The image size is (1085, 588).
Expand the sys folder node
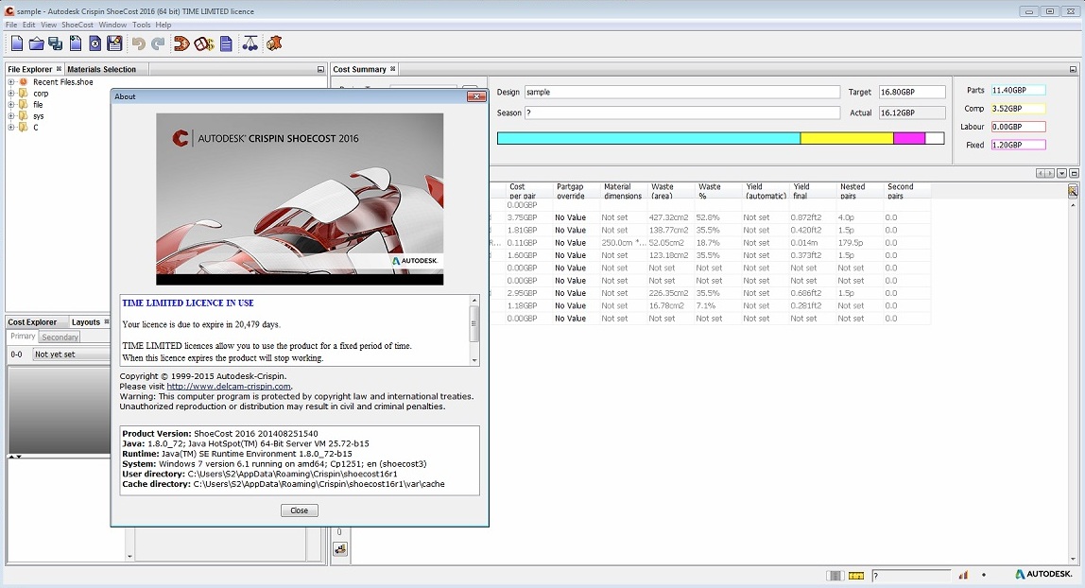(11, 116)
